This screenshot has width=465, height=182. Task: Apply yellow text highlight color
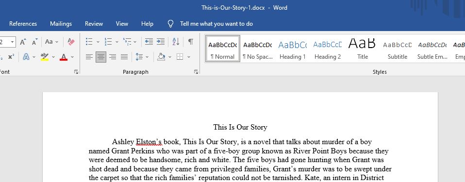click(x=45, y=57)
